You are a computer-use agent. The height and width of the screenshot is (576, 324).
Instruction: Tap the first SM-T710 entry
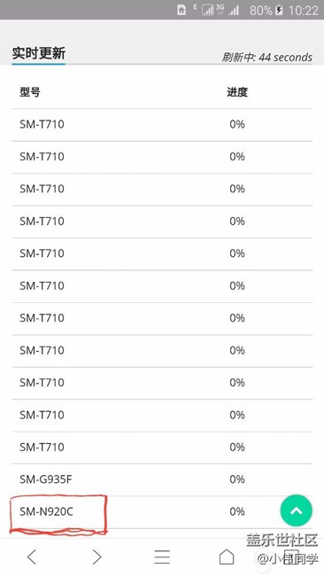point(42,124)
